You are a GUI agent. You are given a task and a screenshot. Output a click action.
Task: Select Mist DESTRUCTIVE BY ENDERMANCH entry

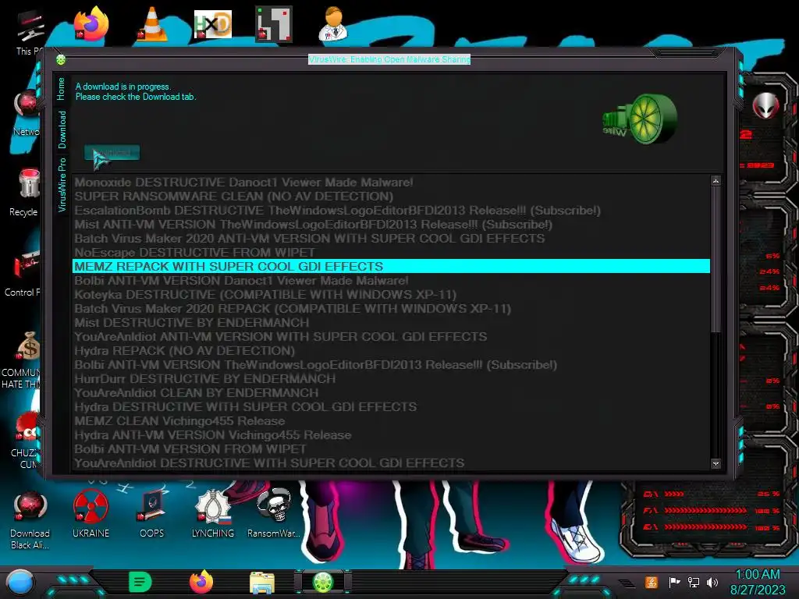pyautogui.click(x=392, y=323)
